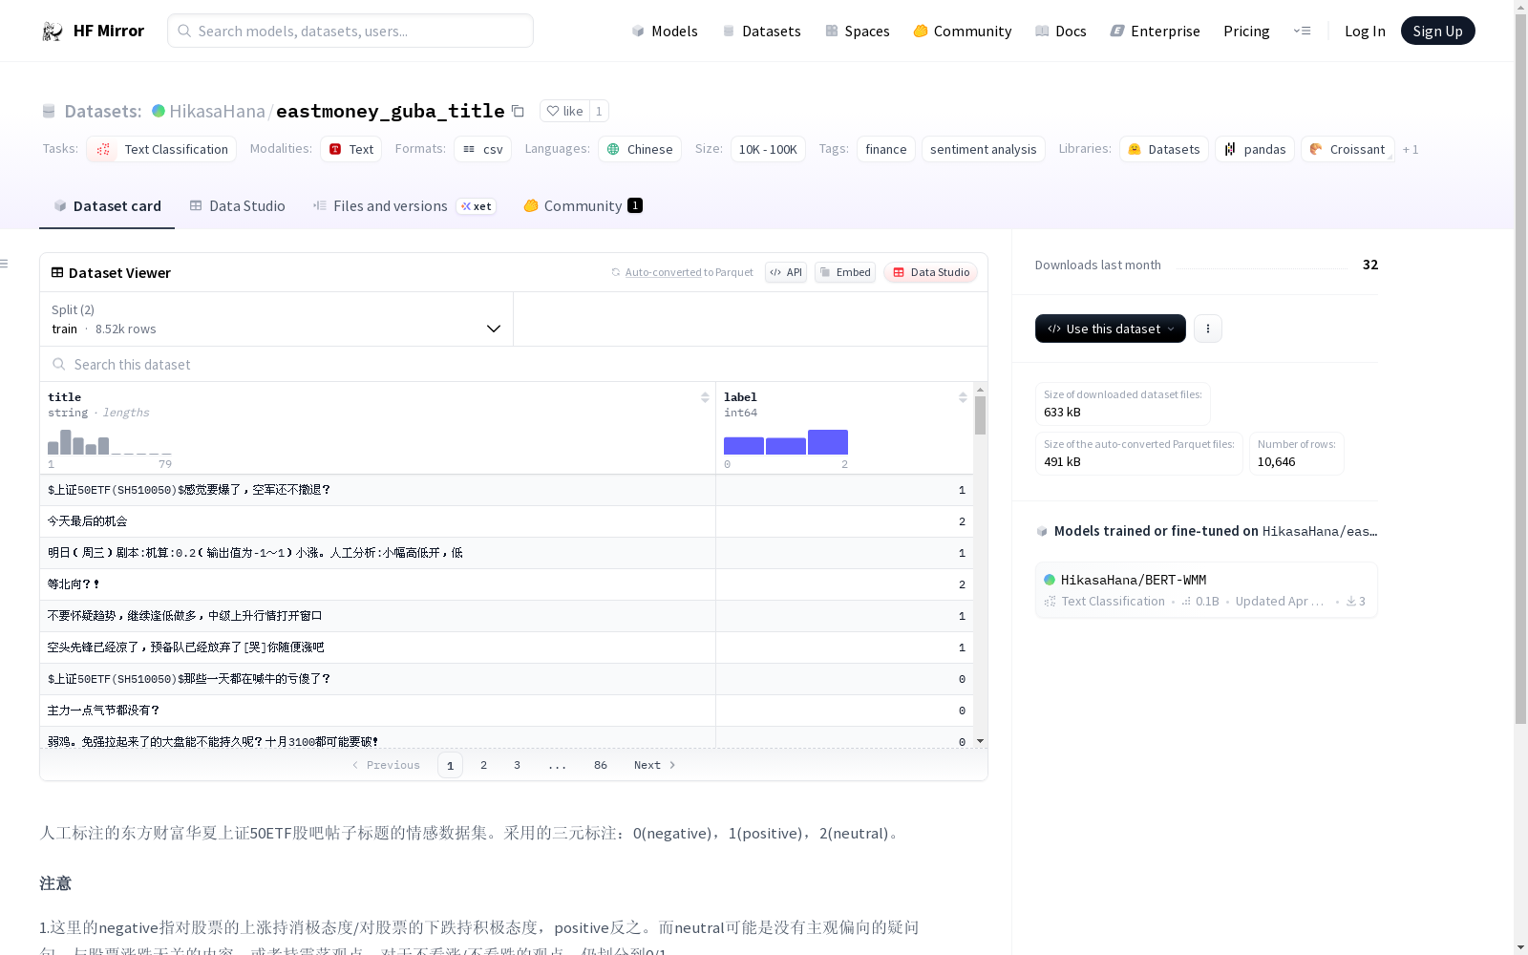Image resolution: width=1528 pixels, height=955 pixels.
Task: Click the label histogram rightmost bar
Action: pyautogui.click(x=828, y=442)
